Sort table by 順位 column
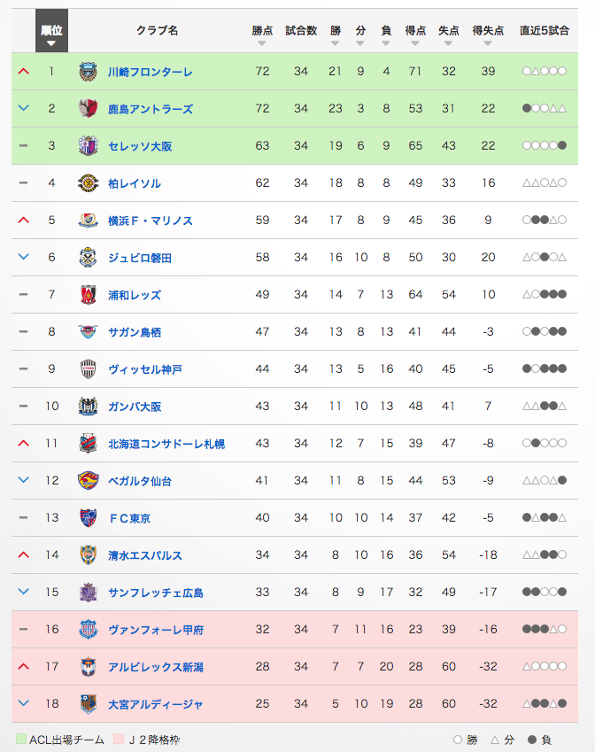 point(51,31)
